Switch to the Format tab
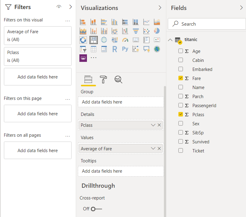The height and width of the screenshot is (217, 246). point(103,79)
